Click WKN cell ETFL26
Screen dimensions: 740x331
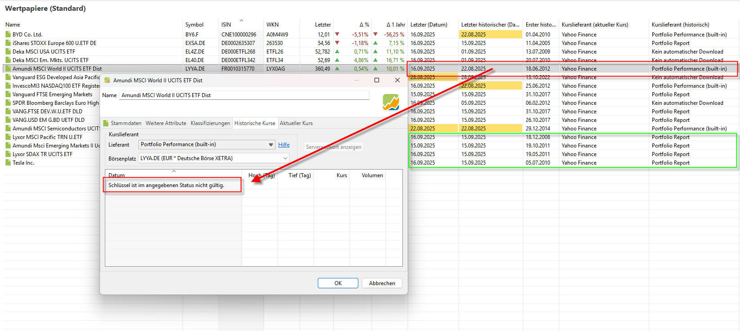[275, 52]
